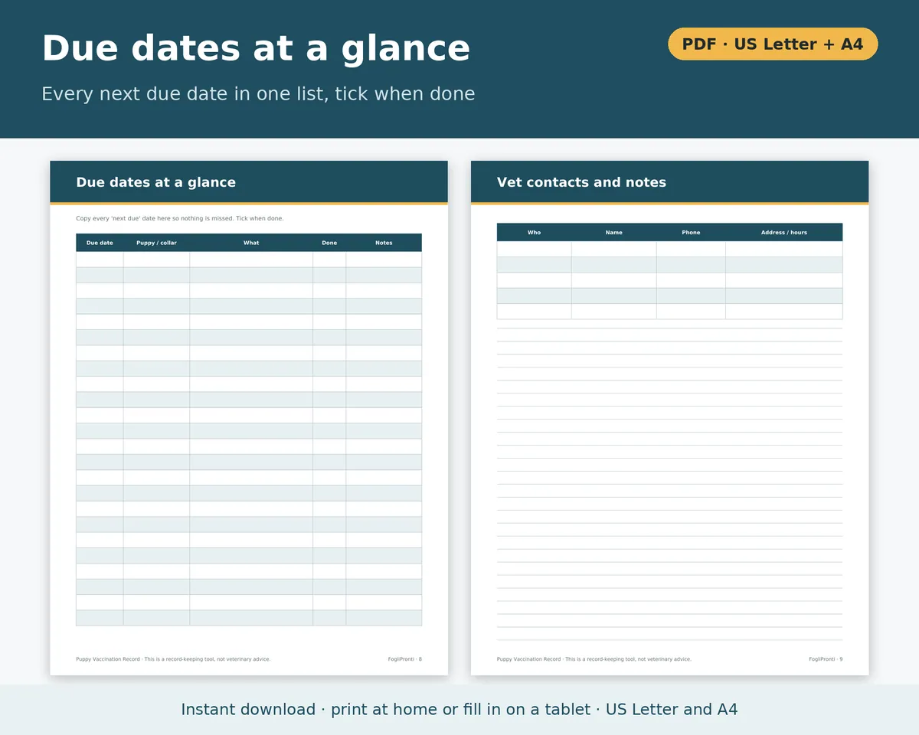Click the Address / hours column header

click(784, 233)
